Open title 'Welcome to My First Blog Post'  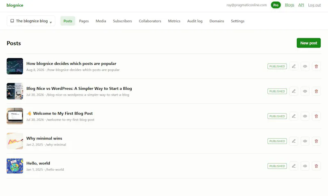coord(59,113)
